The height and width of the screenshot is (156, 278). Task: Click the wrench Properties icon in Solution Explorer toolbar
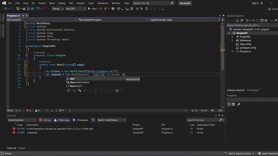click(x=276, y=20)
